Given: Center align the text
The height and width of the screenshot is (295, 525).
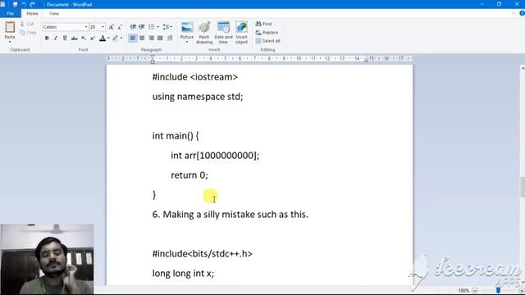Looking at the screenshot, I should pyautogui.click(x=142, y=39).
